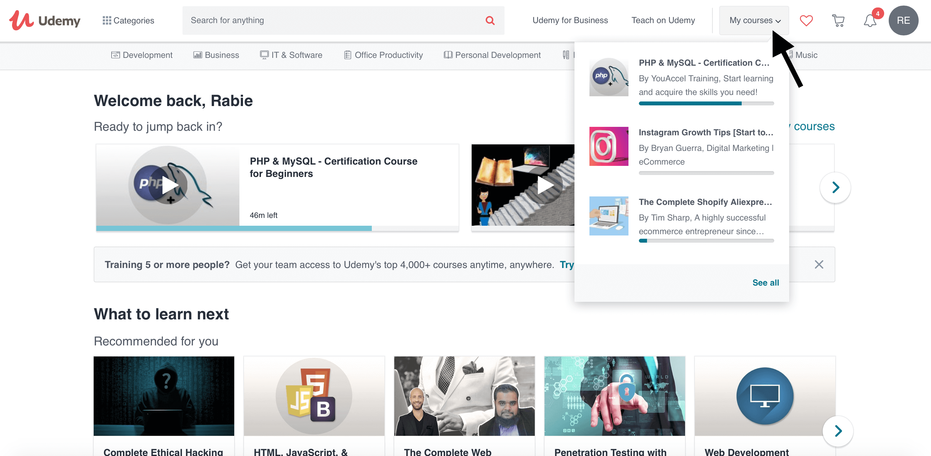This screenshot has height=456, width=931.
Task: Click By Bryan Guerra instructor text
Action: click(x=706, y=155)
